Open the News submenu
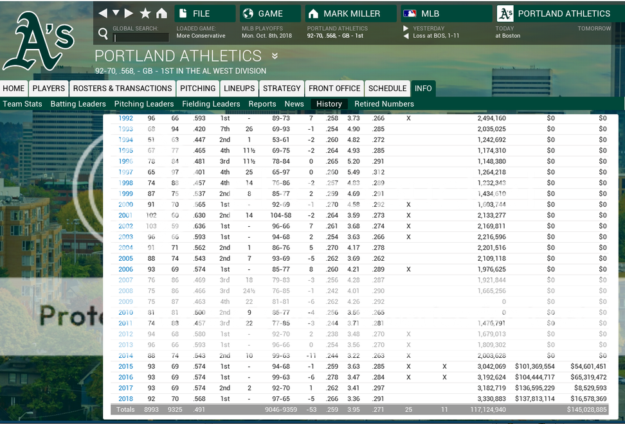Screen dimensions: 625x424 click(294, 104)
